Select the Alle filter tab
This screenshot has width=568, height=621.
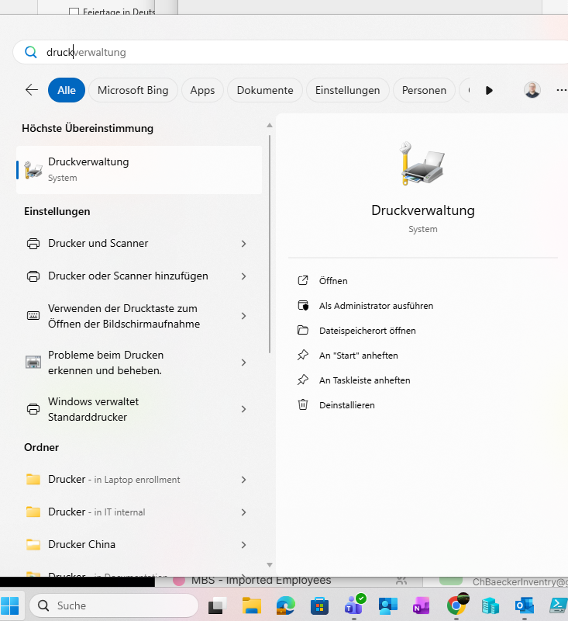[x=67, y=90]
